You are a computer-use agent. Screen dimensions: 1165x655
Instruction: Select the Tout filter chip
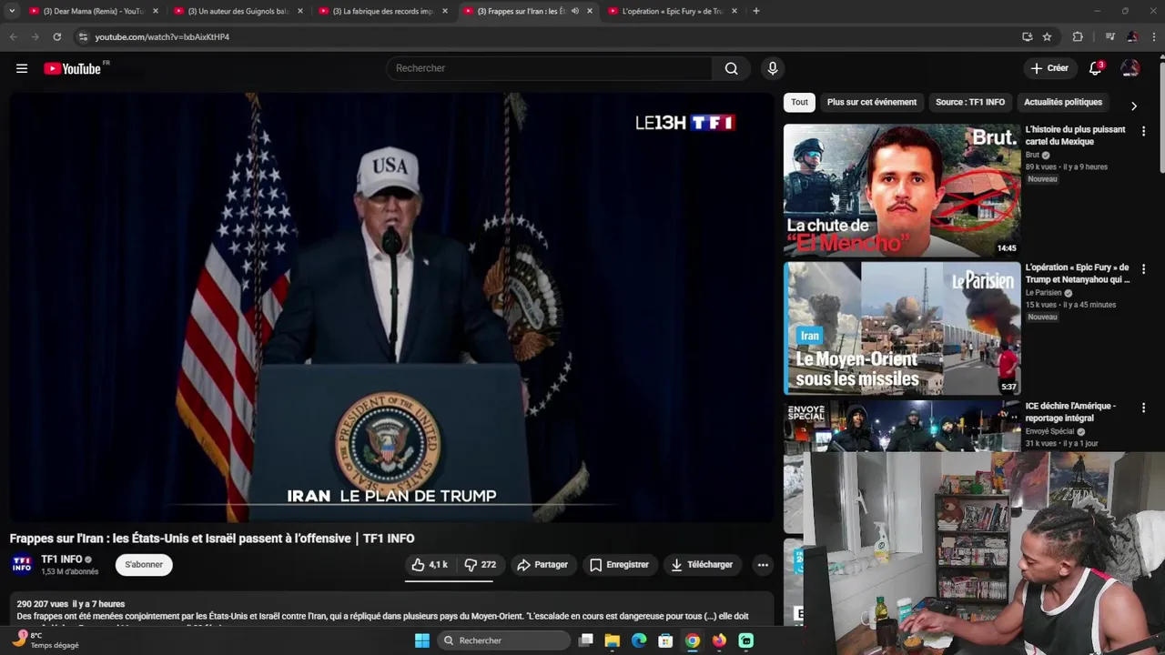(x=799, y=102)
